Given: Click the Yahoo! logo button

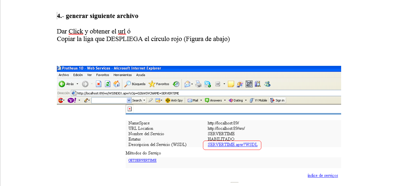Looking at the screenshot, I should (x=72, y=100).
